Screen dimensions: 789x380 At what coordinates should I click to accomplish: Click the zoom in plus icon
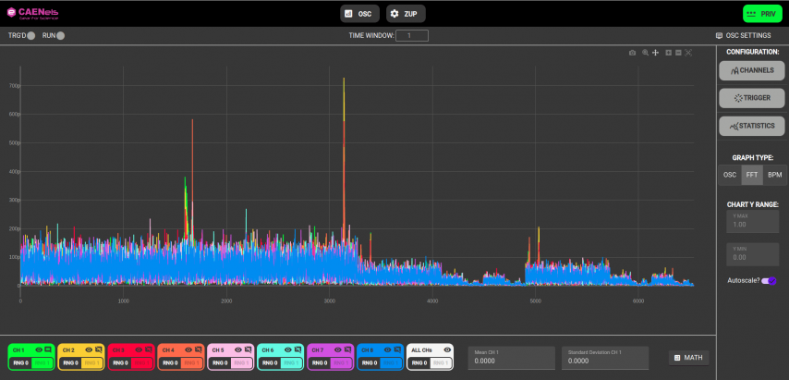click(x=668, y=53)
